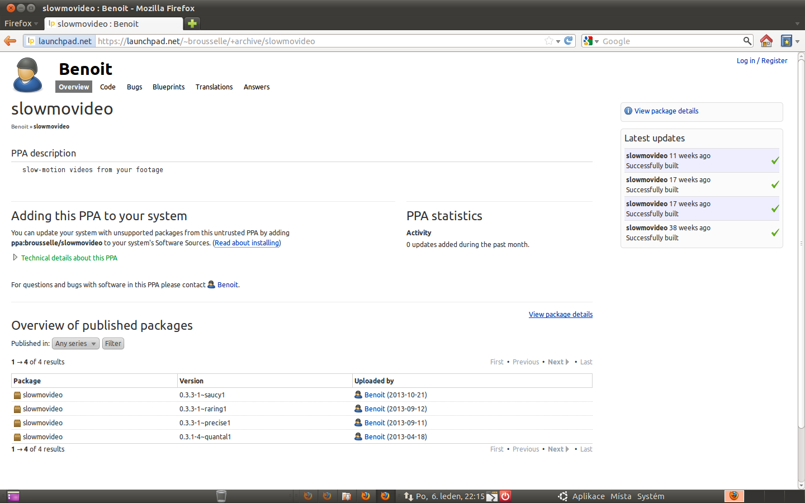Open the Any series dropdown

(x=75, y=344)
